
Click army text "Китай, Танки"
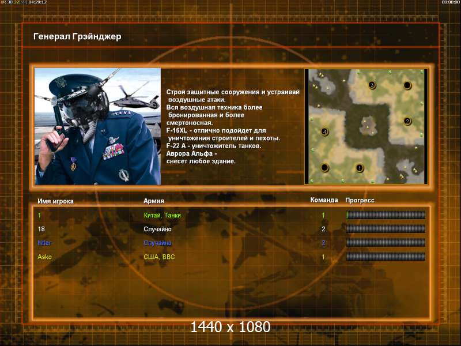[162, 215]
